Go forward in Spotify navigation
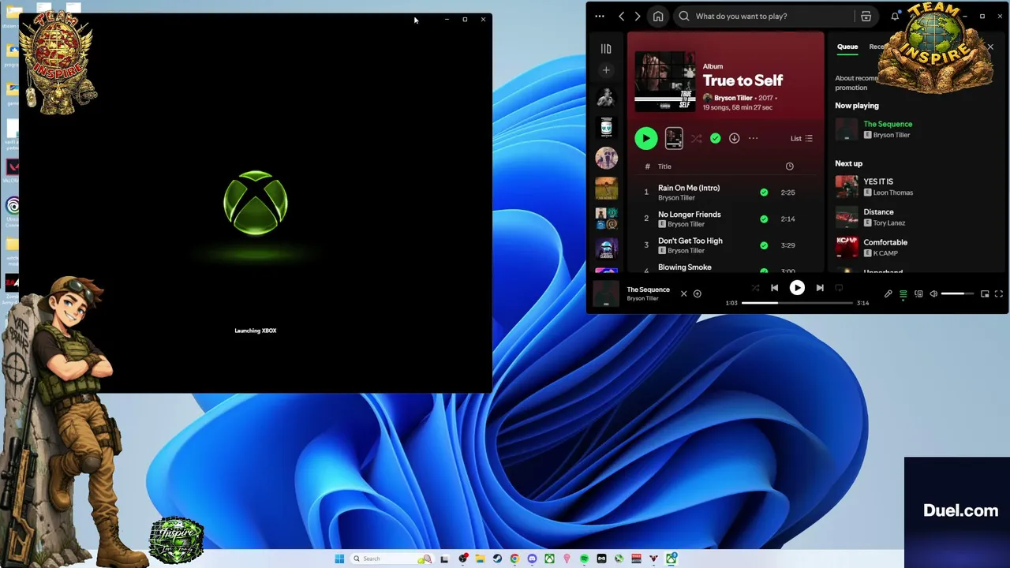 point(638,16)
